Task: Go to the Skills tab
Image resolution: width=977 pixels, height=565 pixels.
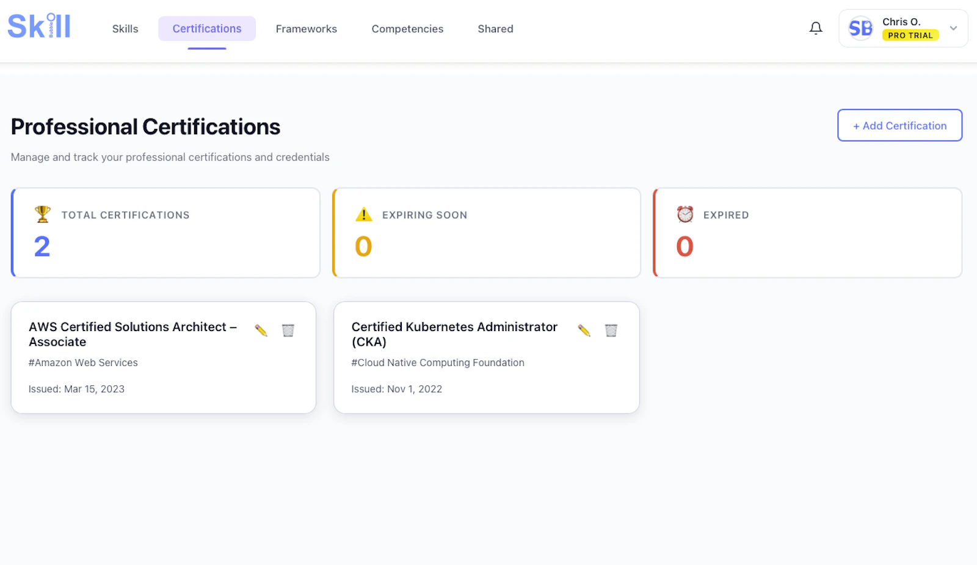Action: [125, 29]
